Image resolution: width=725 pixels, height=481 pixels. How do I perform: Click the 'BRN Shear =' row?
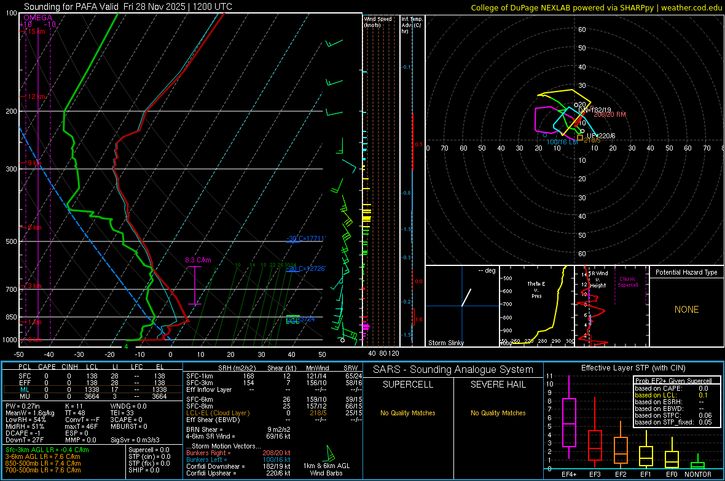pyautogui.click(x=238, y=429)
